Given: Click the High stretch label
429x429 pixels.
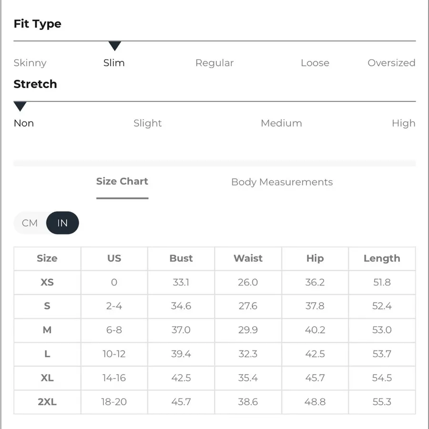Looking at the screenshot, I should (x=404, y=123).
